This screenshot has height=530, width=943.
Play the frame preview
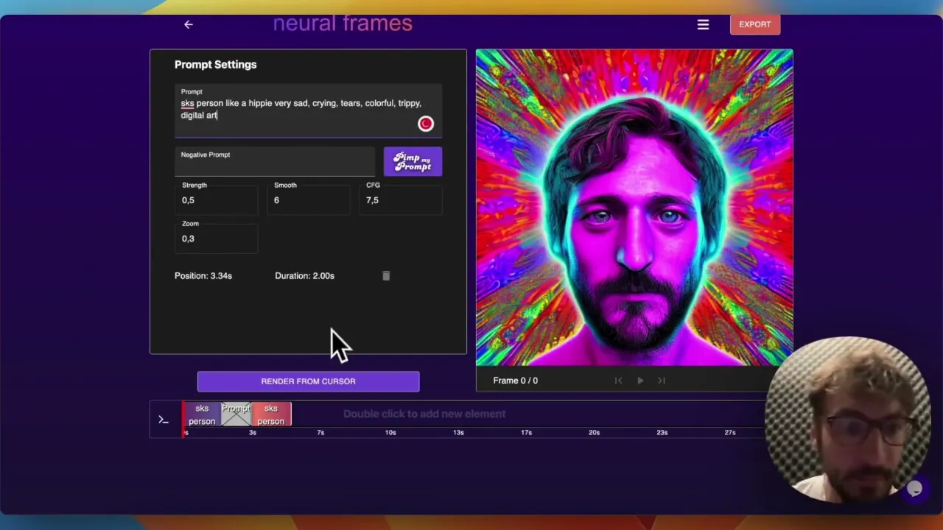(640, 381)
